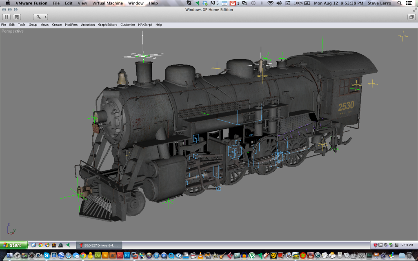
Task: Click the Bluetooth menu bar icon
Action: pyautogui.click(x=262, y=3)
